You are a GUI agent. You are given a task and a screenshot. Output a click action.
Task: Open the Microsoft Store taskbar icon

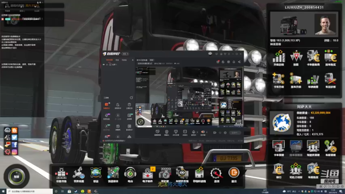pos(69,191)
